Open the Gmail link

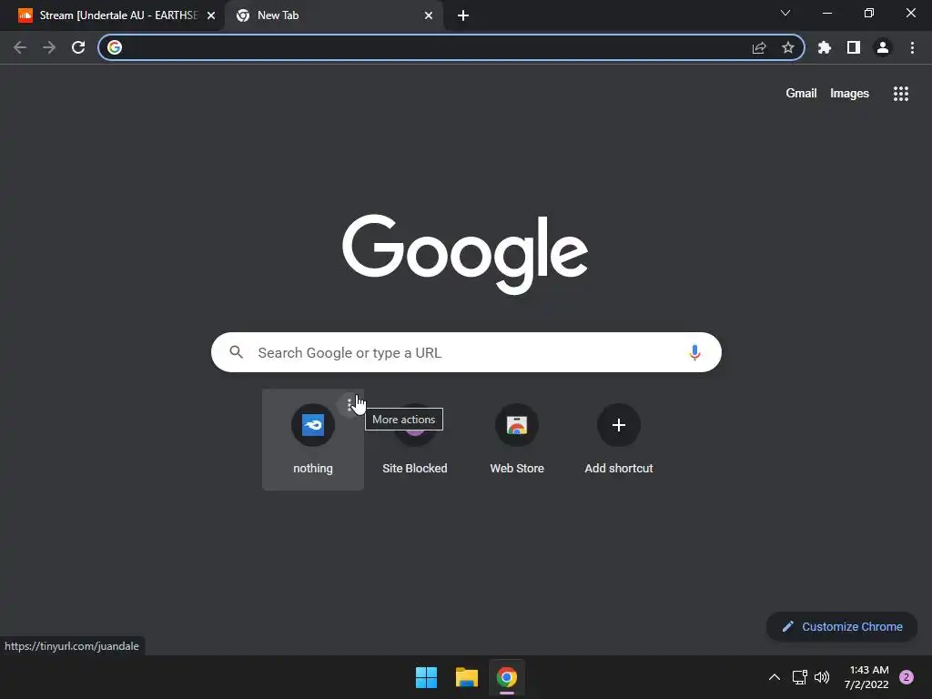(801, 94)
